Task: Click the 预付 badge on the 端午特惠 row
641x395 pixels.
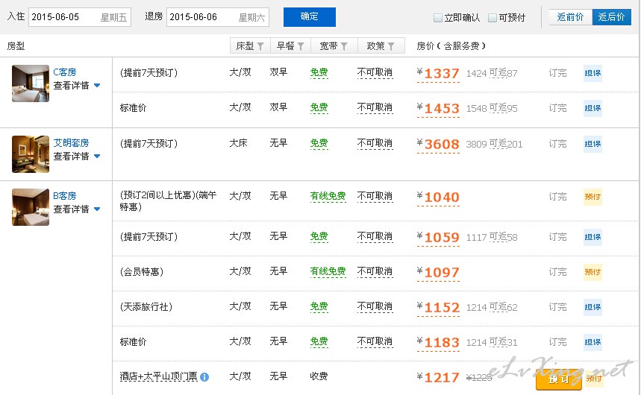Action: 592,197
